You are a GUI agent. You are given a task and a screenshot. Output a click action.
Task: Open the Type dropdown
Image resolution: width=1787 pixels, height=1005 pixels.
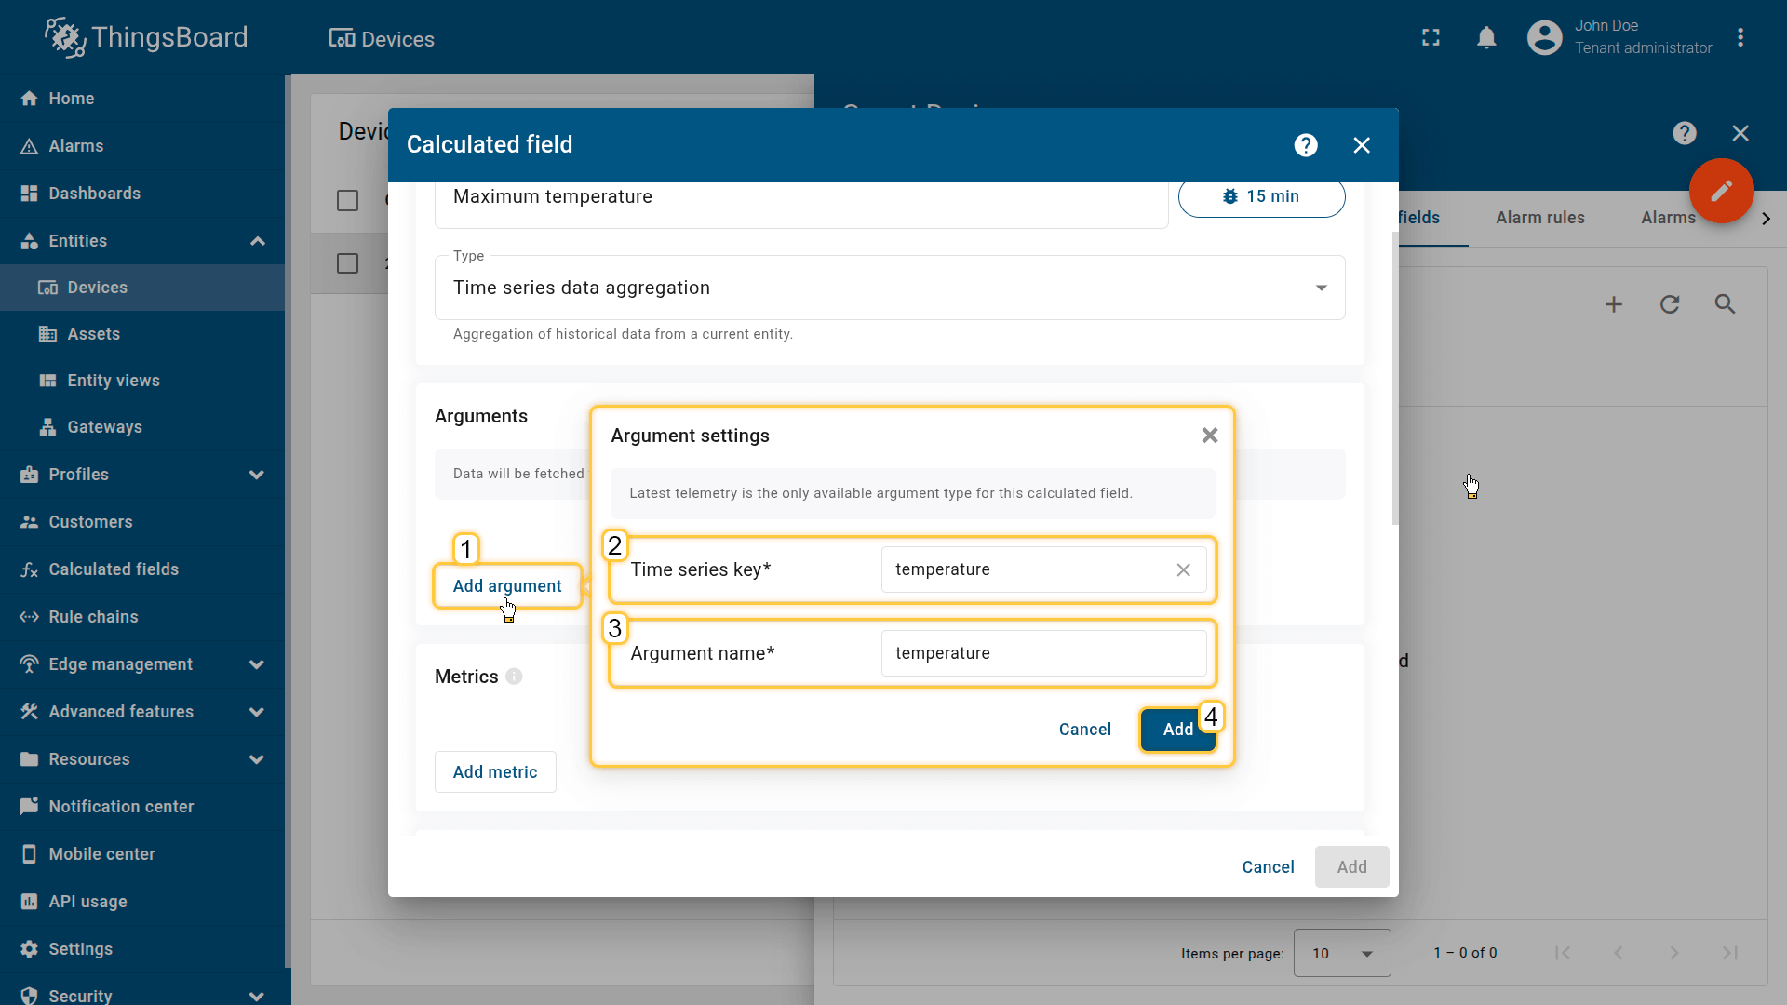click(889, 288)
